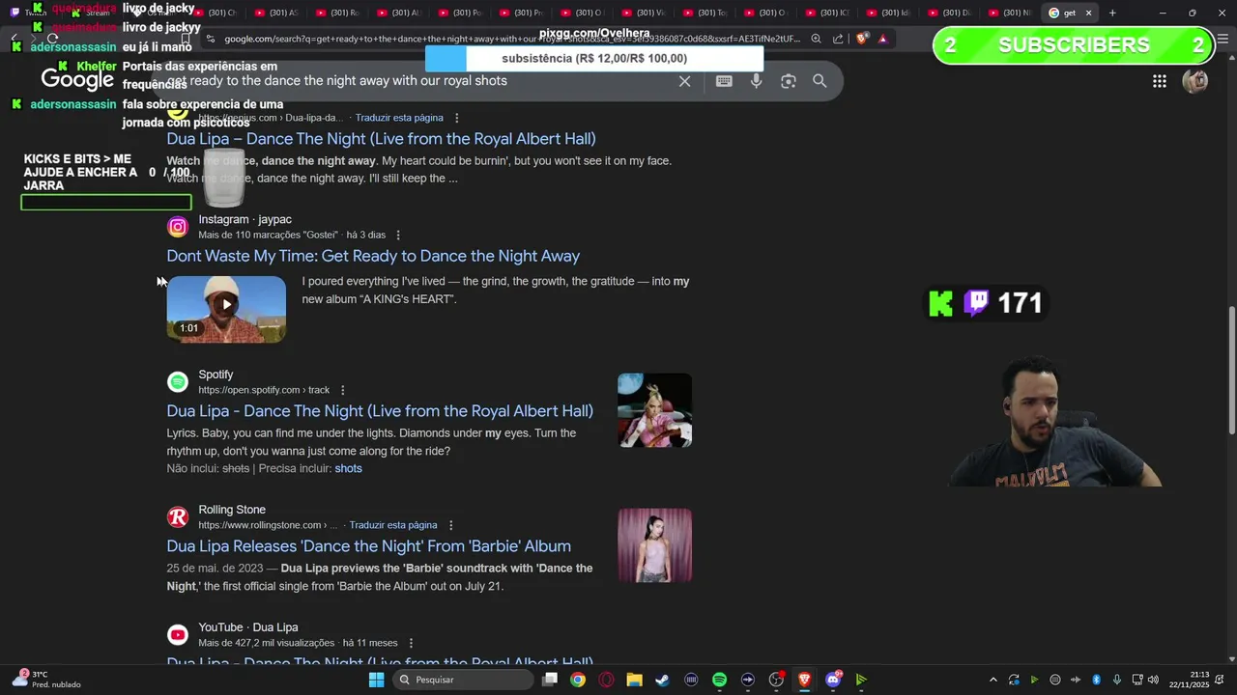Open Brave Shields lion icon
The height and width of the screenshot is (695, 1237).
coord(862,39)
